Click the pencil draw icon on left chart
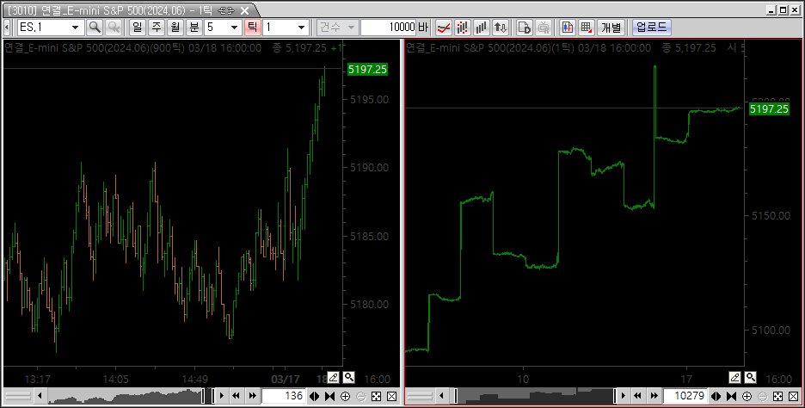Viewport: 805px width, 408px height. click(334, 377)
